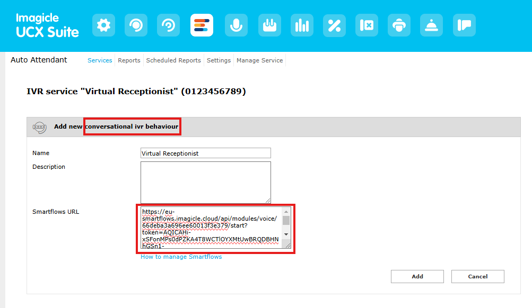Click the down arrow of URL scrollbar
532x308 pixels.
pyautogui.click(x=286, y=234)
